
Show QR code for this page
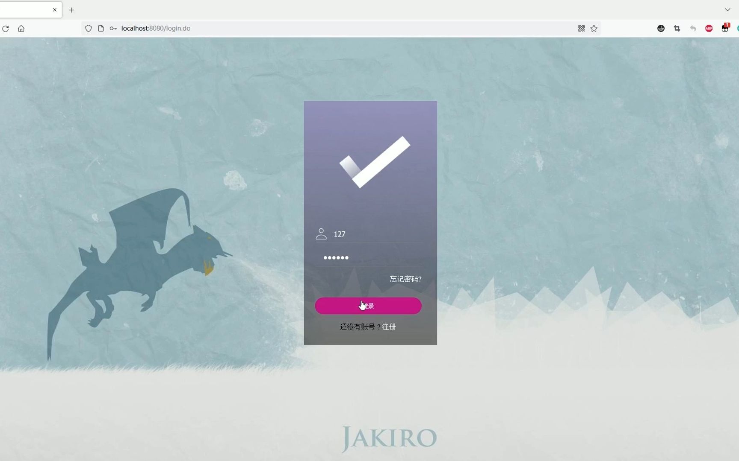(581, 29)
